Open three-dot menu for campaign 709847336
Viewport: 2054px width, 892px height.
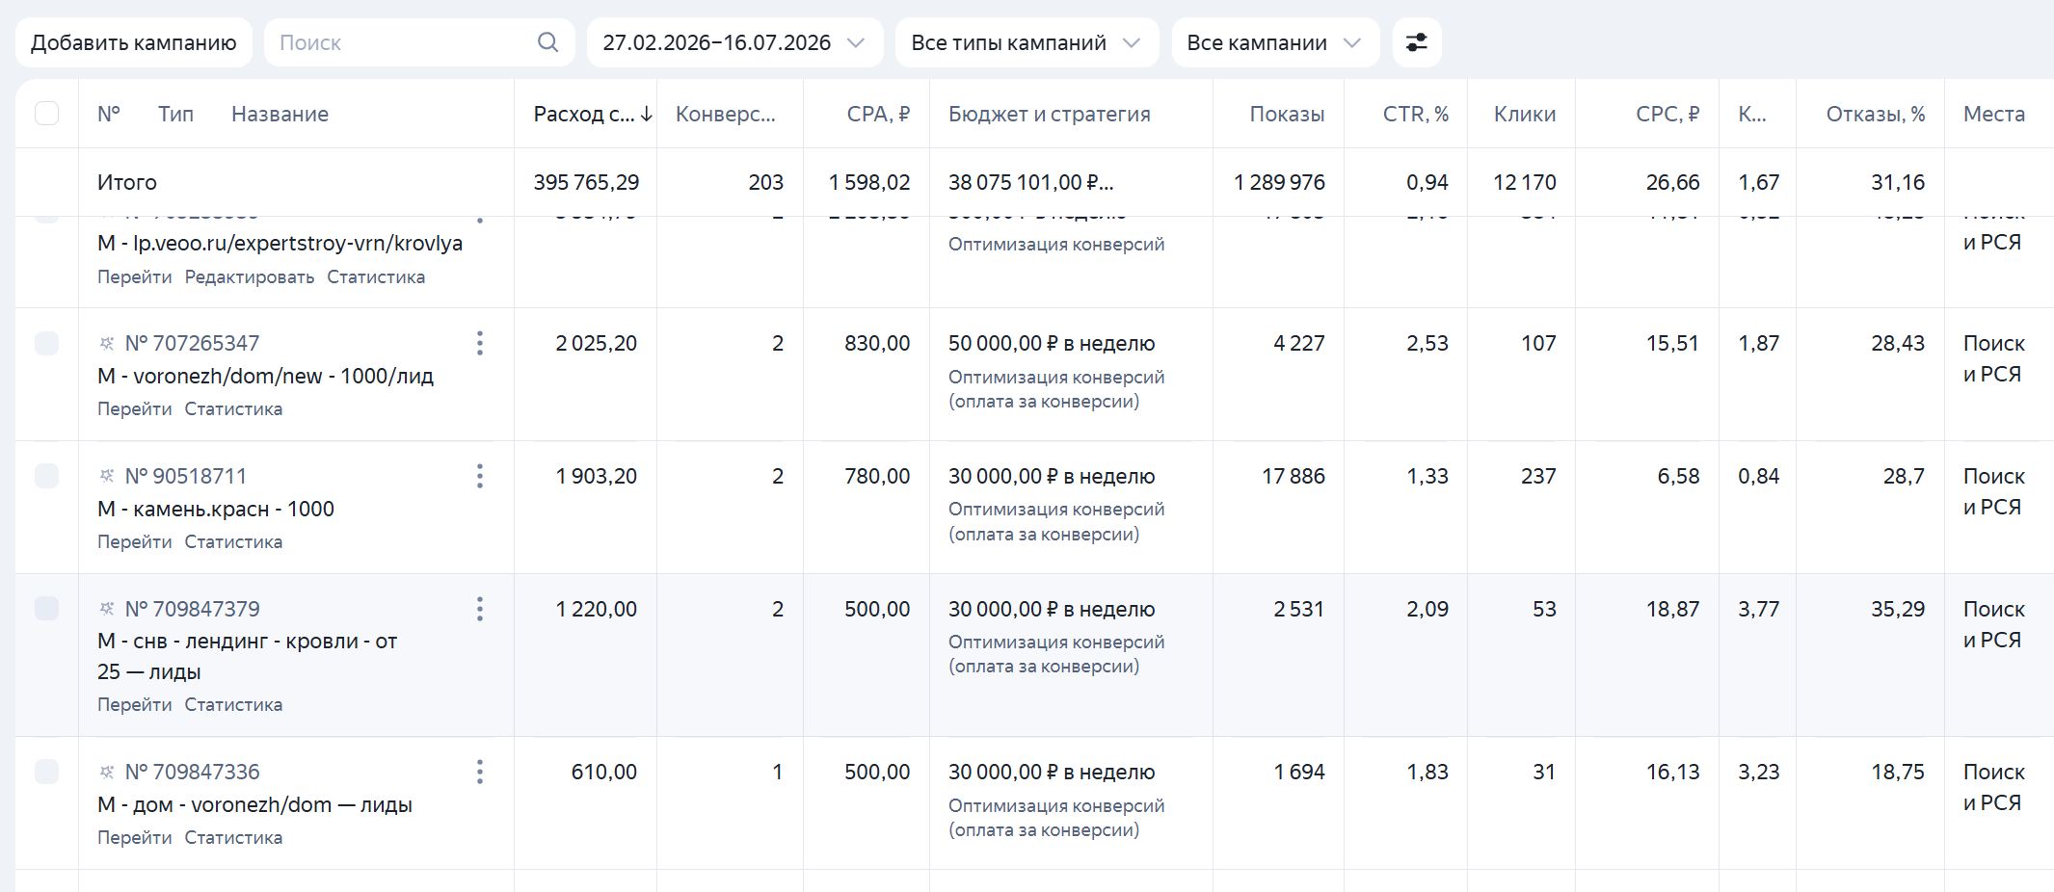coord(479,772)
